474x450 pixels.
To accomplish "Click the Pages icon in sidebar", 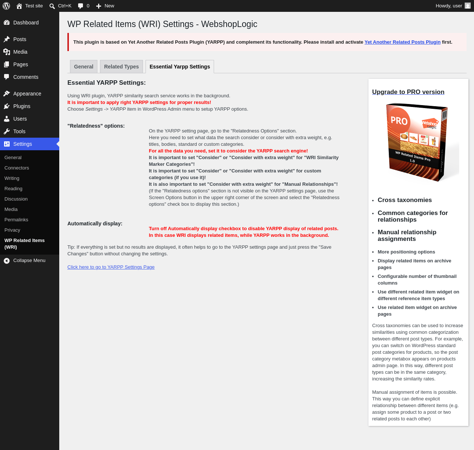I will click(7, 64).
